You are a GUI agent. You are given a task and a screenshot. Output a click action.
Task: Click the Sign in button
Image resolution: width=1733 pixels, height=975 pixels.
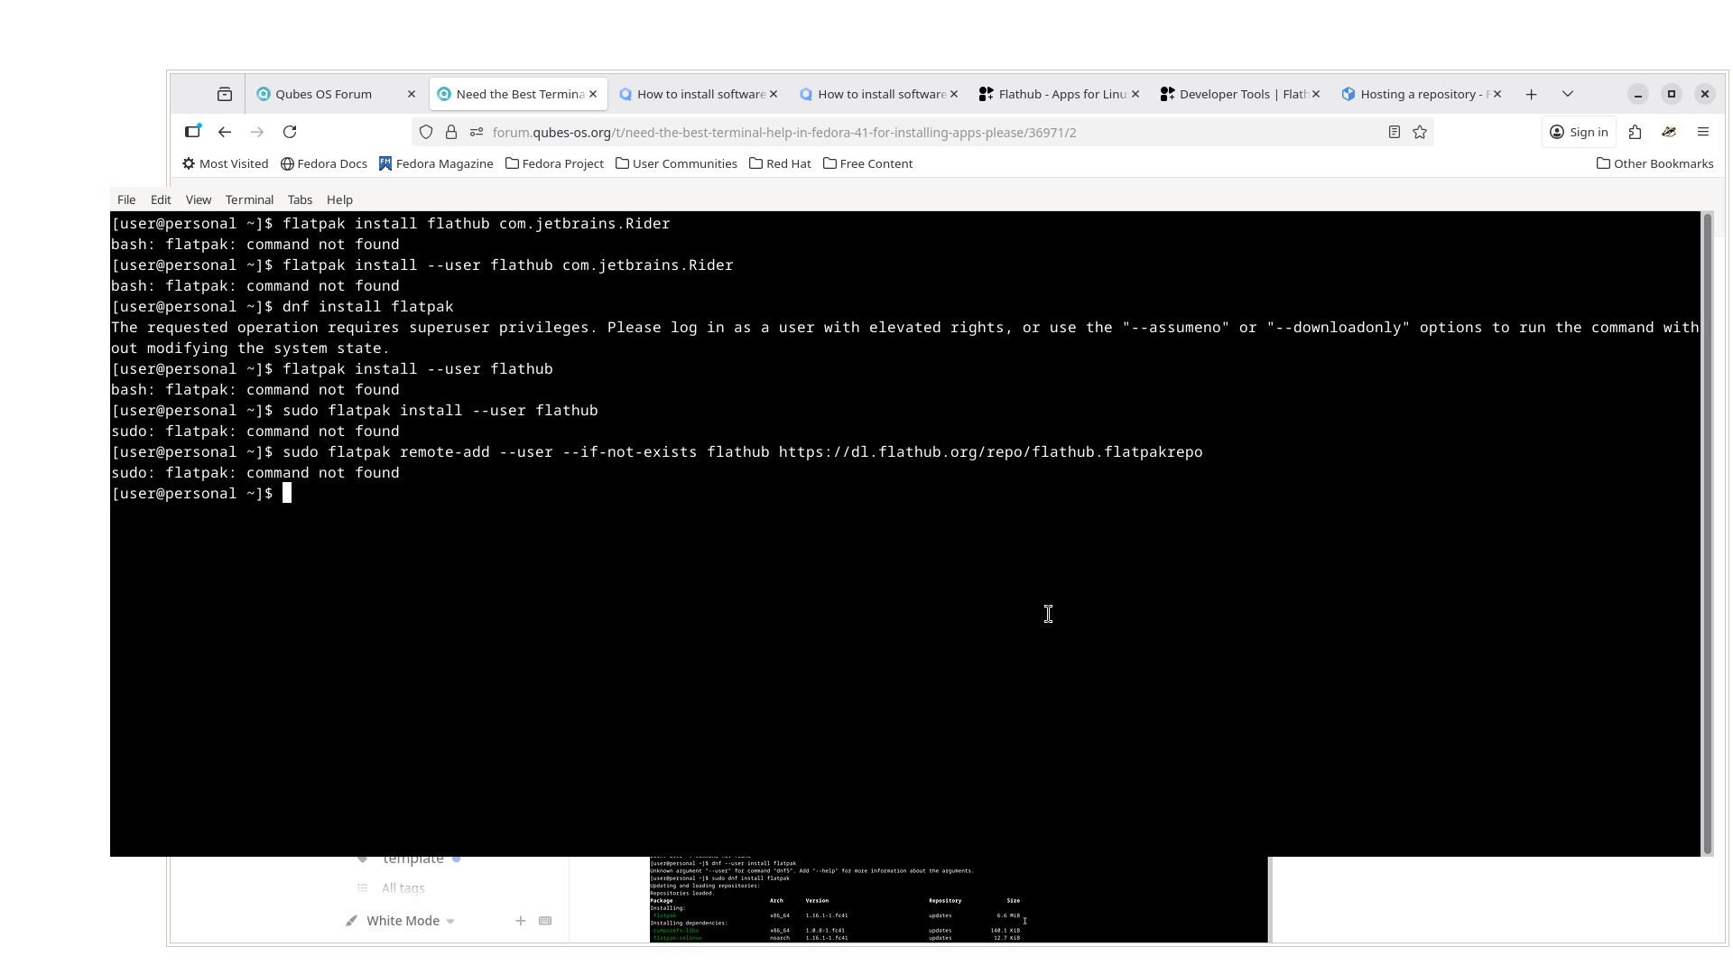(1579, 132)
